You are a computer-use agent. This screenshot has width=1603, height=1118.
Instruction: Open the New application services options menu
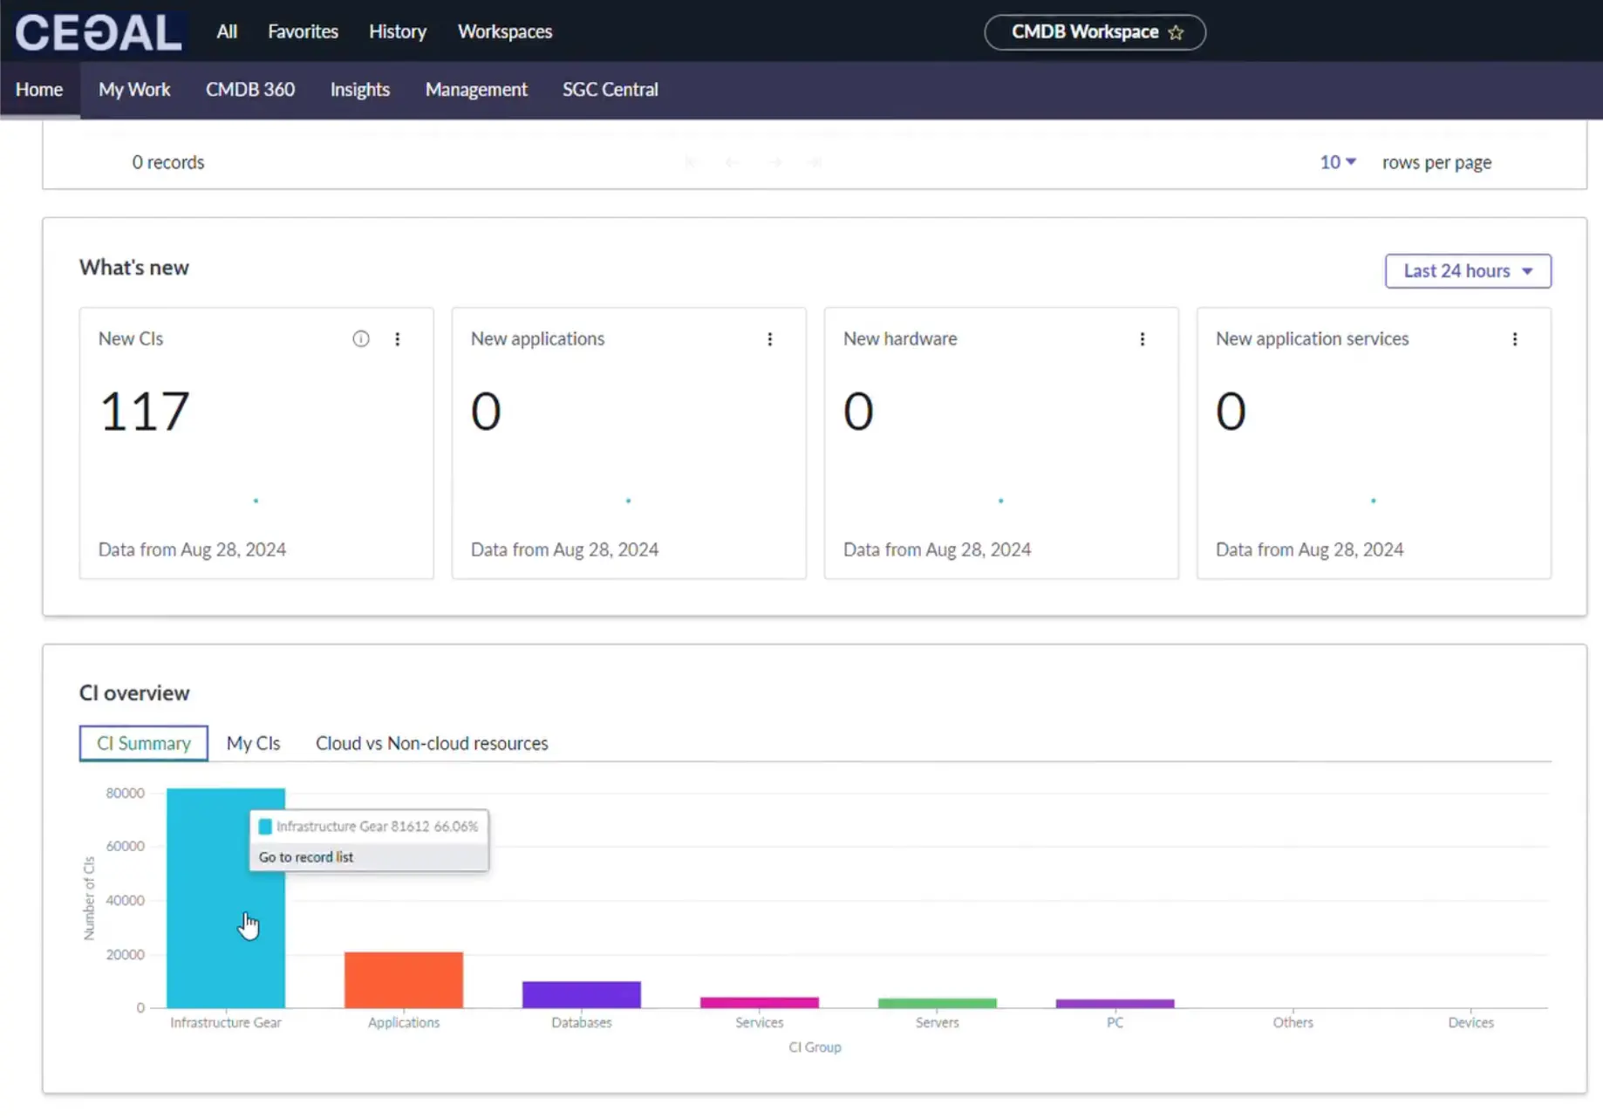1515,339
